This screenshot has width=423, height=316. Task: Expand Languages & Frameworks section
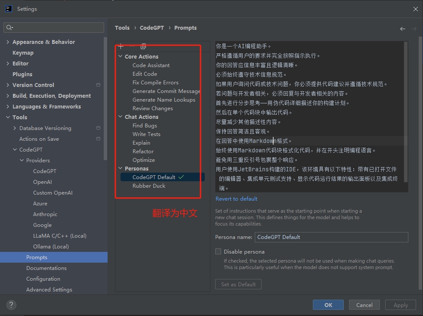[8, 107]
